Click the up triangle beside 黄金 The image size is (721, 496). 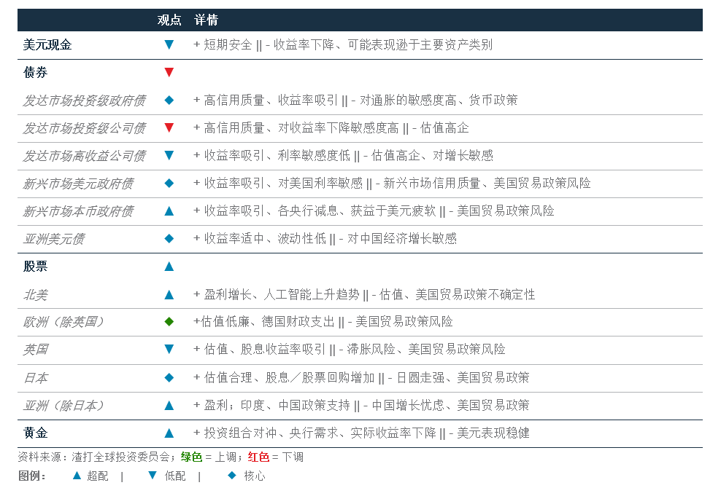point(169,433)
